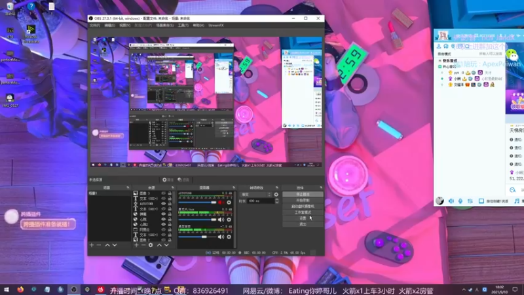524x295 pixels.
Task: Open Firefox from the Windows taskbar
Action: 20,289
